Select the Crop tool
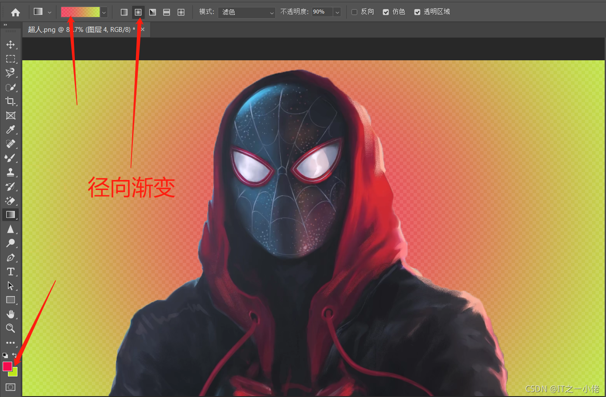 click(x=10, y=101)
